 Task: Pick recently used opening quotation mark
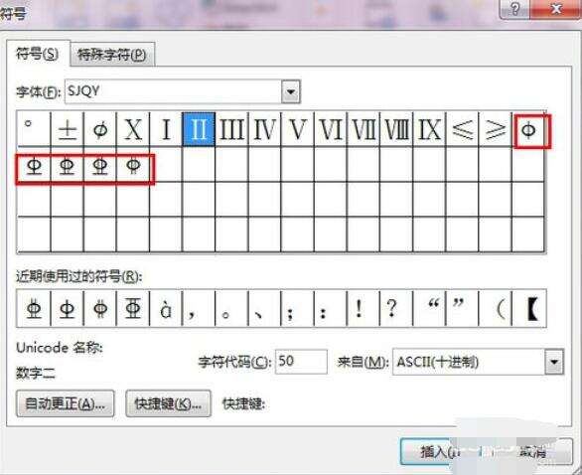tap(429, 309)
